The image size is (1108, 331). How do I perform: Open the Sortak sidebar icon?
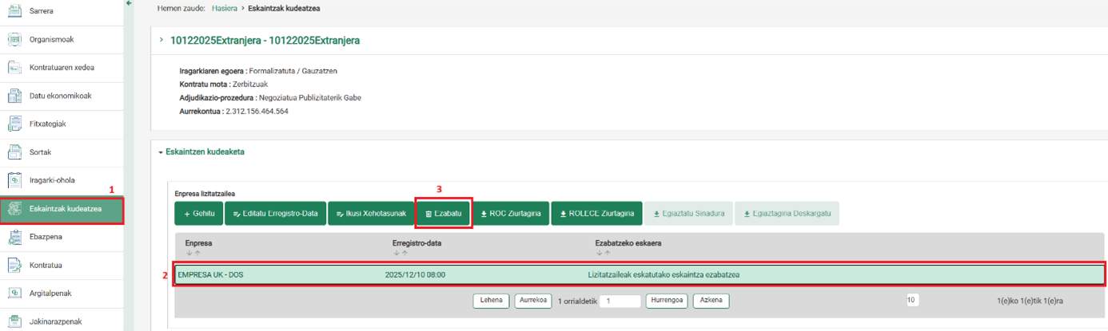[x=14, y=152]
